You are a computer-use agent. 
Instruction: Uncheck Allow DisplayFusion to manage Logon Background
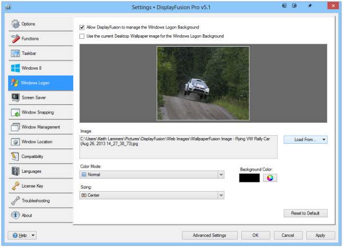[x=82, y=27]
